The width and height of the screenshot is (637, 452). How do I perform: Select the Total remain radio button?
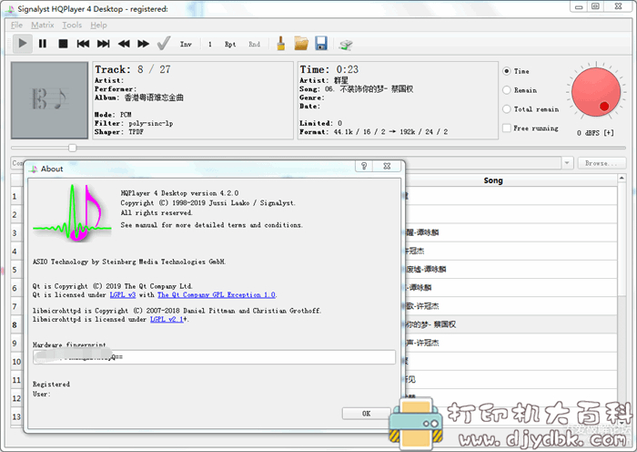coord(507,109)
